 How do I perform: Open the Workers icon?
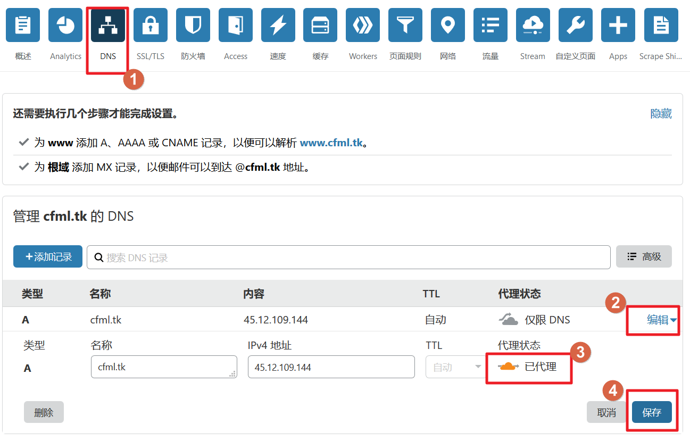[x=363, y=26]
